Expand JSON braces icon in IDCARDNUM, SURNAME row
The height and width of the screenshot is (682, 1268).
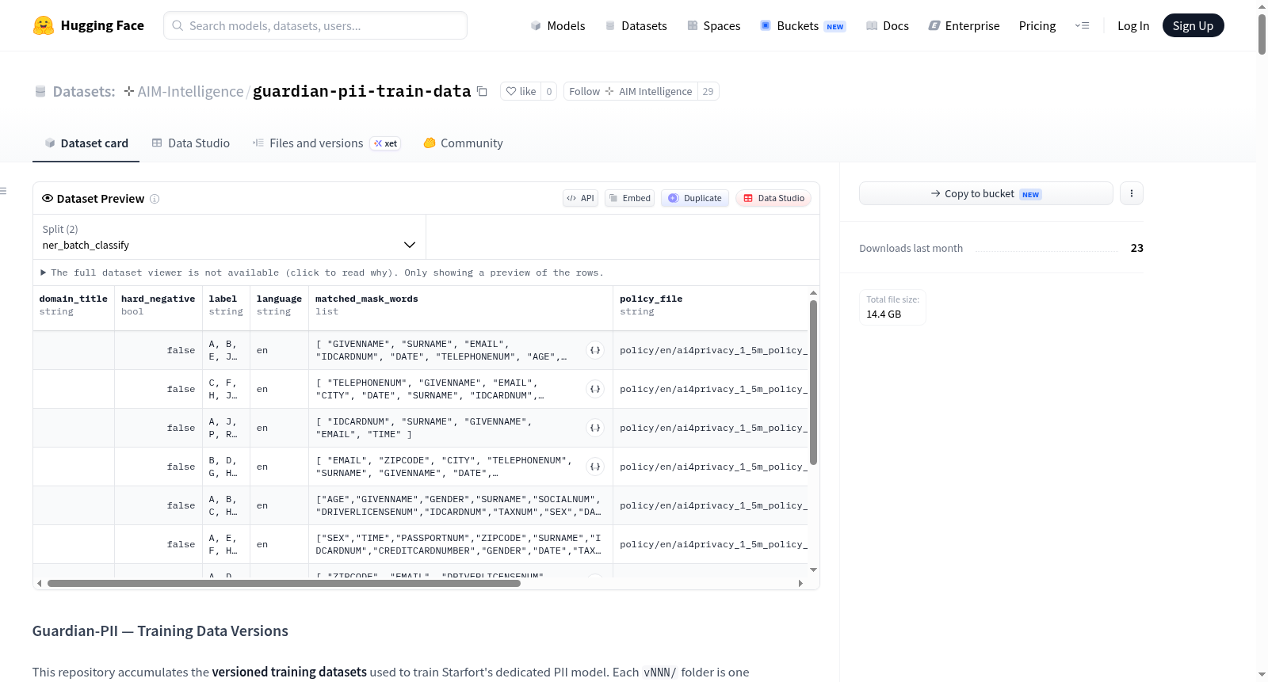[x=595, y=428]
